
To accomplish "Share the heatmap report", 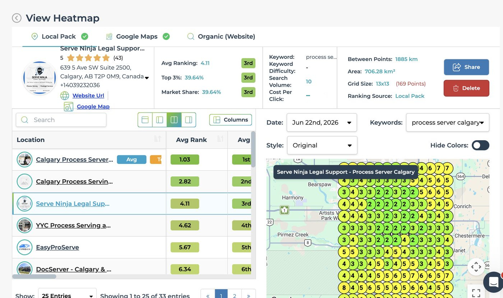I will pos(466,67).
